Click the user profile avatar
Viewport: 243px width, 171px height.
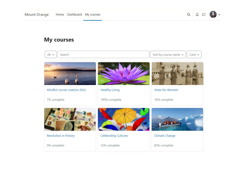pyautogui.click(x=213, y=14)
